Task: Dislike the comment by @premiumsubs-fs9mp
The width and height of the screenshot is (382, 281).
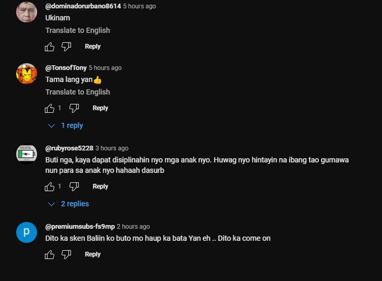Action: coord(66,255)
